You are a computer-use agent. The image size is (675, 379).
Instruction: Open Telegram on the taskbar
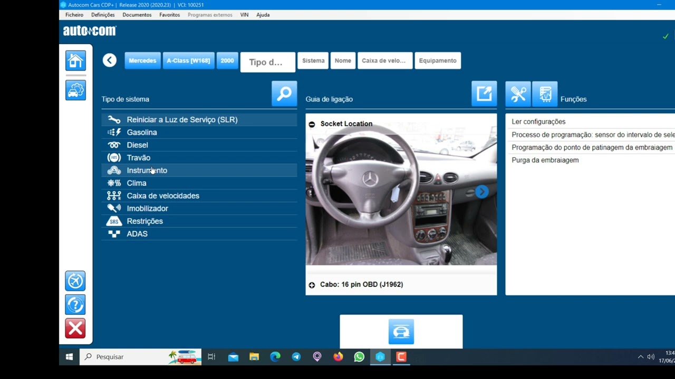tap(296, 357)
